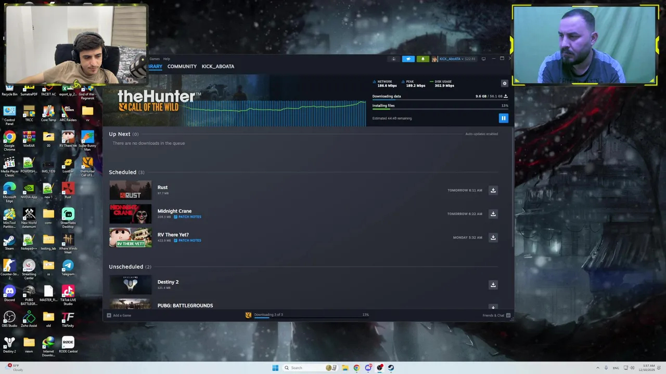The height and width of the screenshot is (374, 666).
Task: Show hidden system tray icons
Action: tap(597, 368)
